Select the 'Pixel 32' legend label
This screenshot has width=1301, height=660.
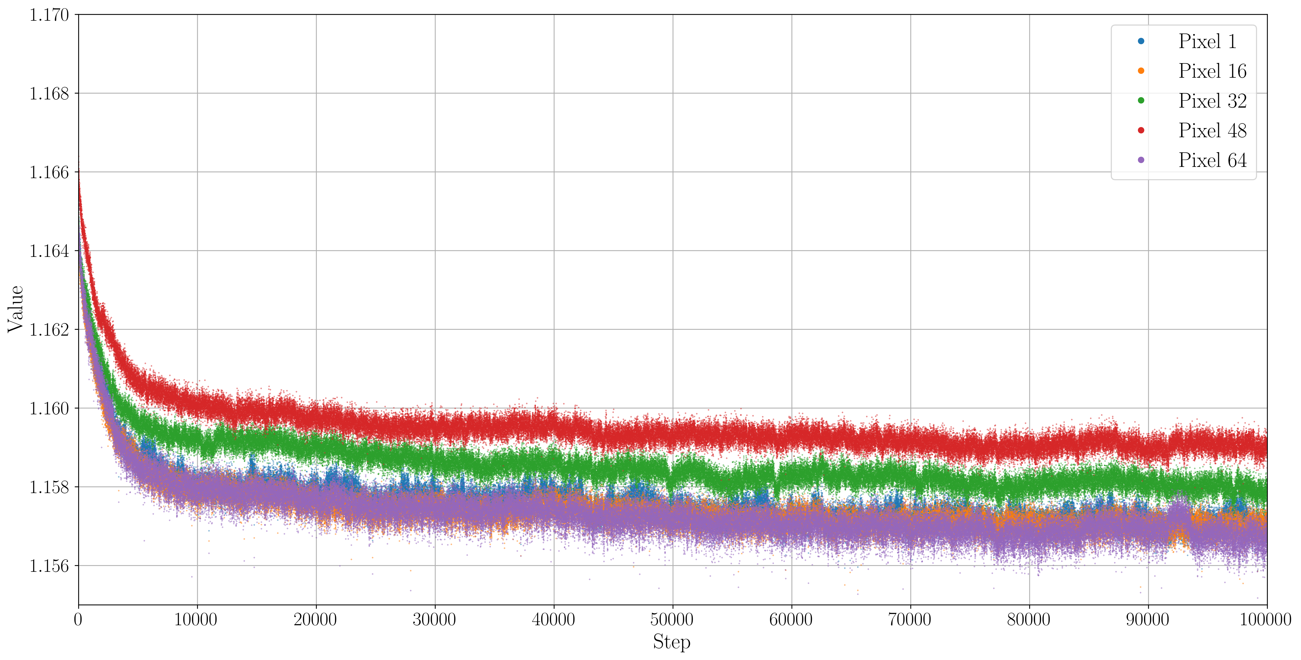click(1212, 101)
